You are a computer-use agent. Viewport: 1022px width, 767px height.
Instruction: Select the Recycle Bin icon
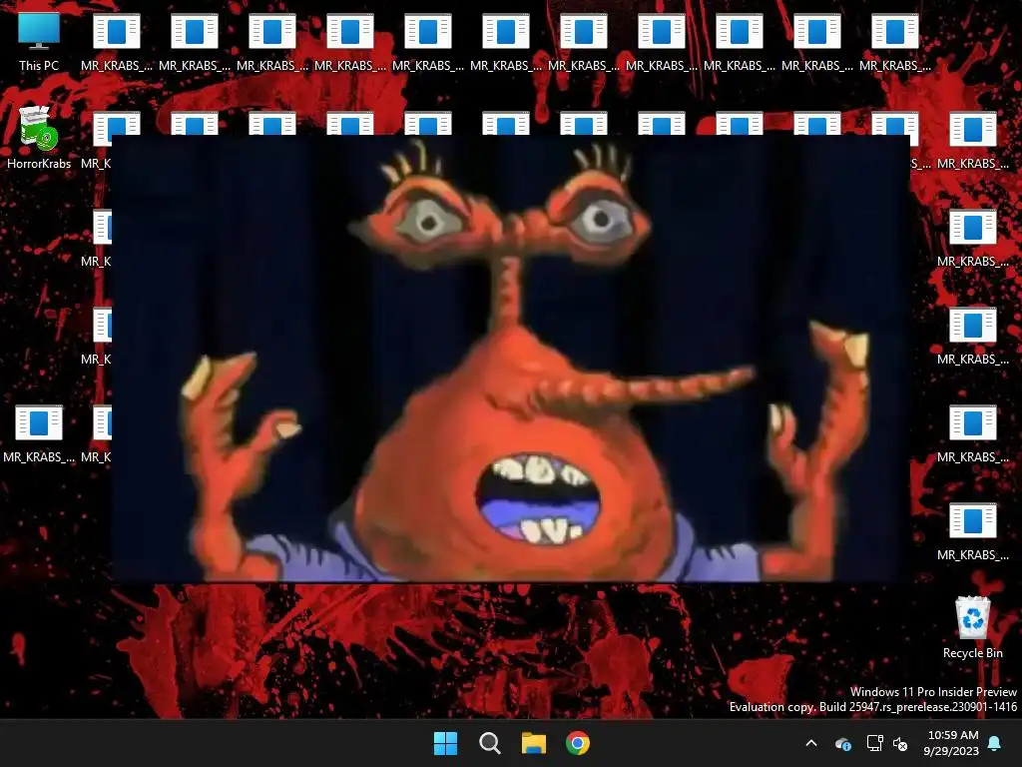[972, 627]
